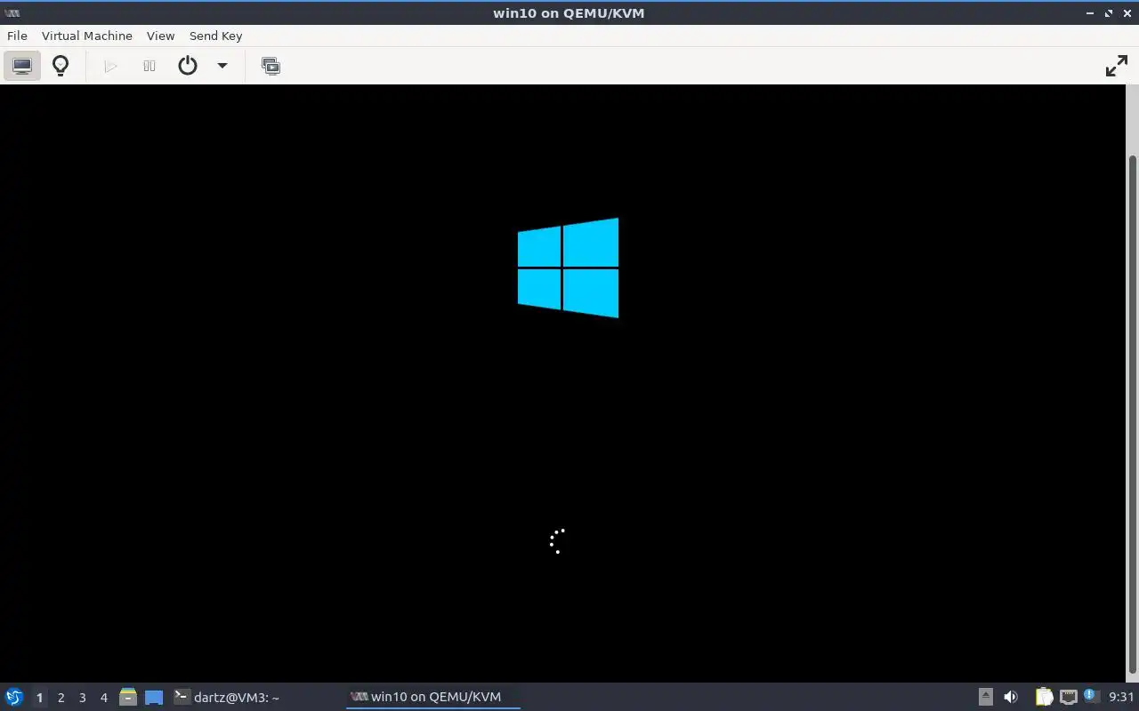Switch to workspace 1
This screenshot has height=711, width=1139.
pyautogui.click(x=39, y=698)
